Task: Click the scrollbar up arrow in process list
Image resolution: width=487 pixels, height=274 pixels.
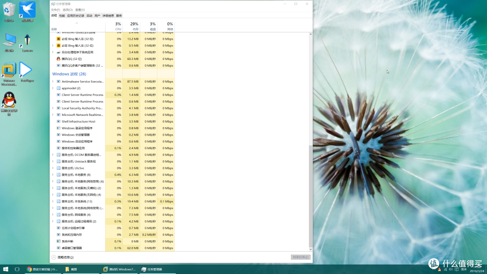Action: pyautogui.click(x=311, y=34)
